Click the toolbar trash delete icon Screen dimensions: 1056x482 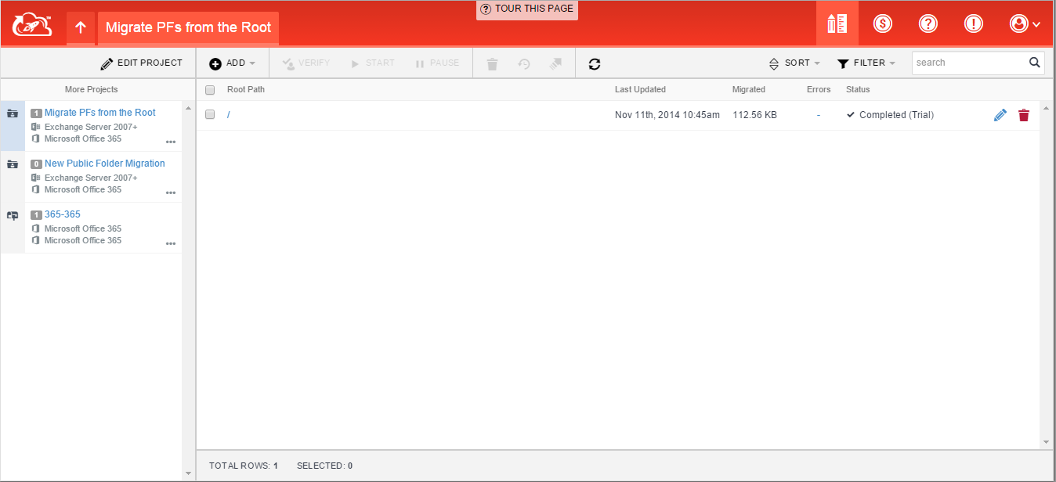[x=492, y=64]
